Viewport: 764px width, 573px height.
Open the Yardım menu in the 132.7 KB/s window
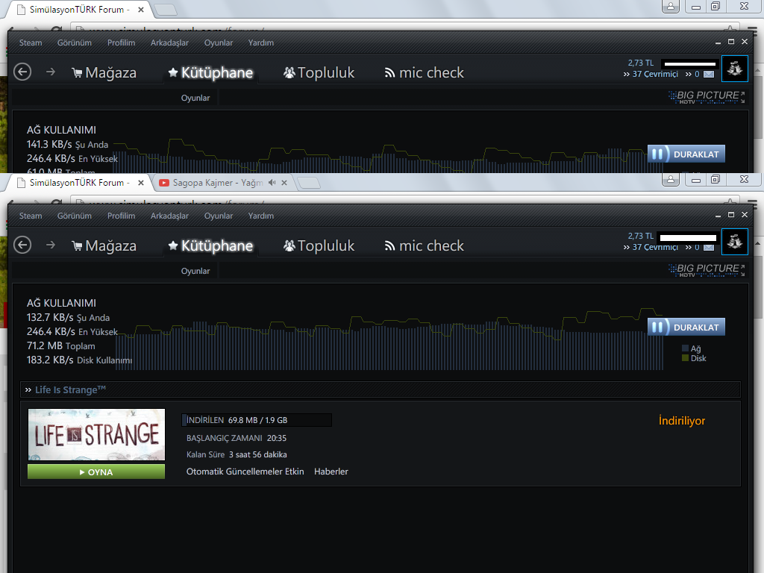point(261,216)
